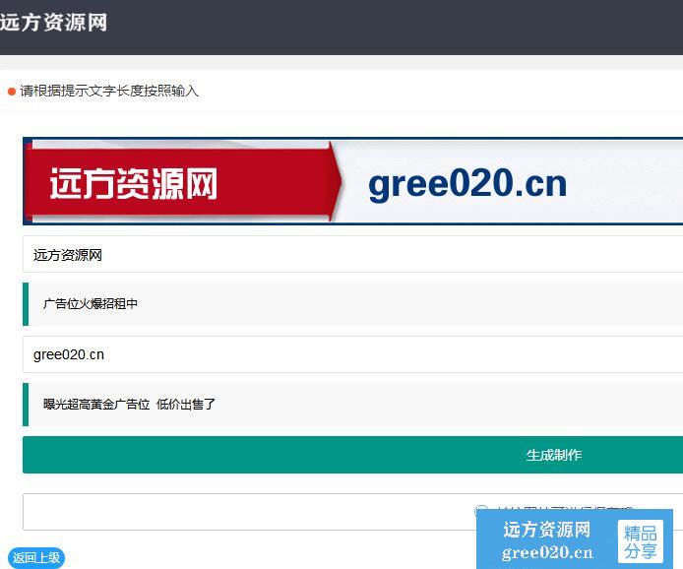
Task: Click the red 远方资源网 banner label
Action: click(133, 184)
